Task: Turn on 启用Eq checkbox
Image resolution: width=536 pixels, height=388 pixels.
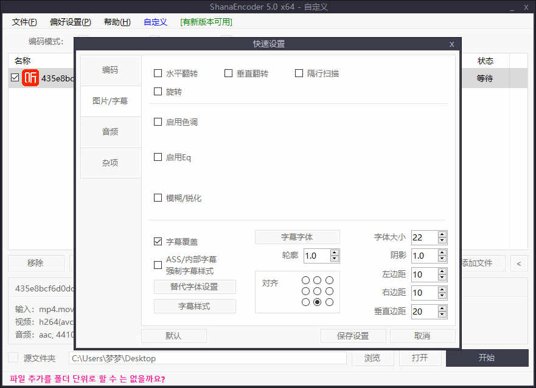Action: [x=158, y=157]
